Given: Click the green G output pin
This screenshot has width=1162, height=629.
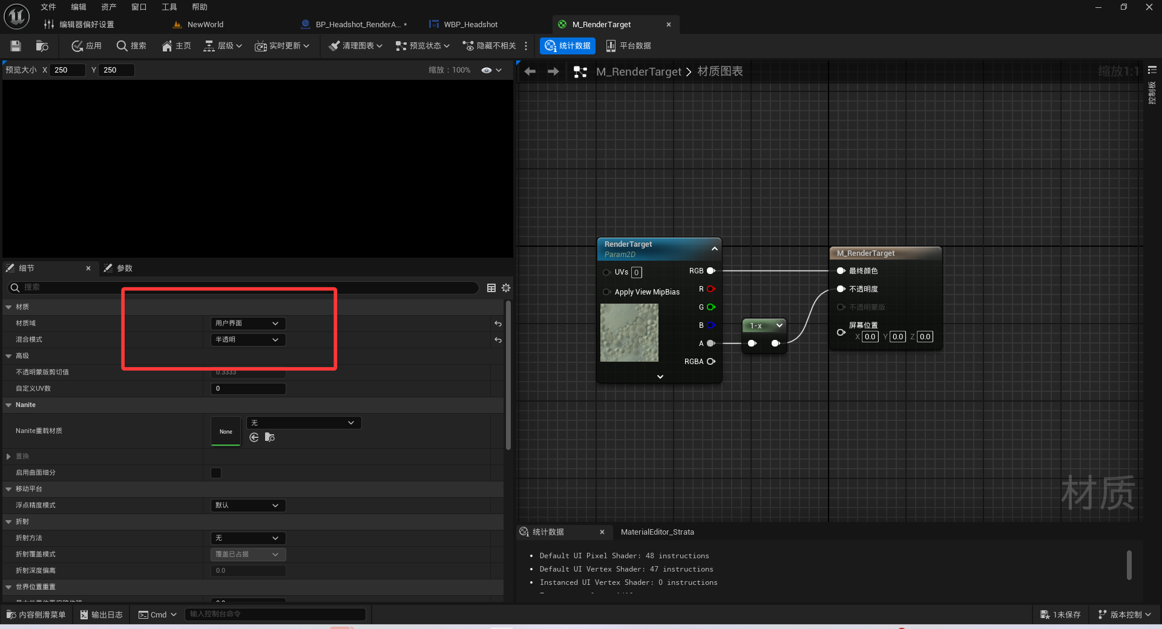Looking at the screenshot, I should [x=711, y=307].
